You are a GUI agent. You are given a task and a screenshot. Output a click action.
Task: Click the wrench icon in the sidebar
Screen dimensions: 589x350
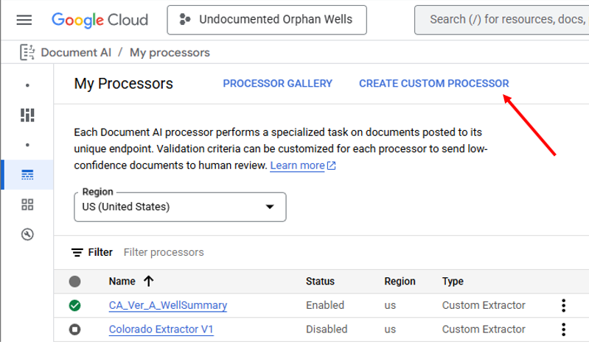tap(28, 235)
